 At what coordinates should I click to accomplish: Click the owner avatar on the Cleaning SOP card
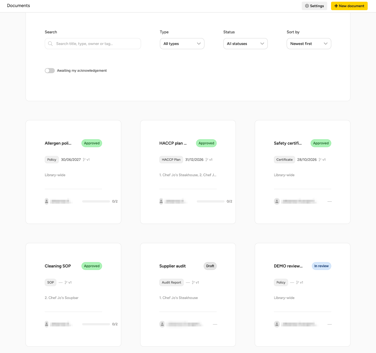pos(47,324)
